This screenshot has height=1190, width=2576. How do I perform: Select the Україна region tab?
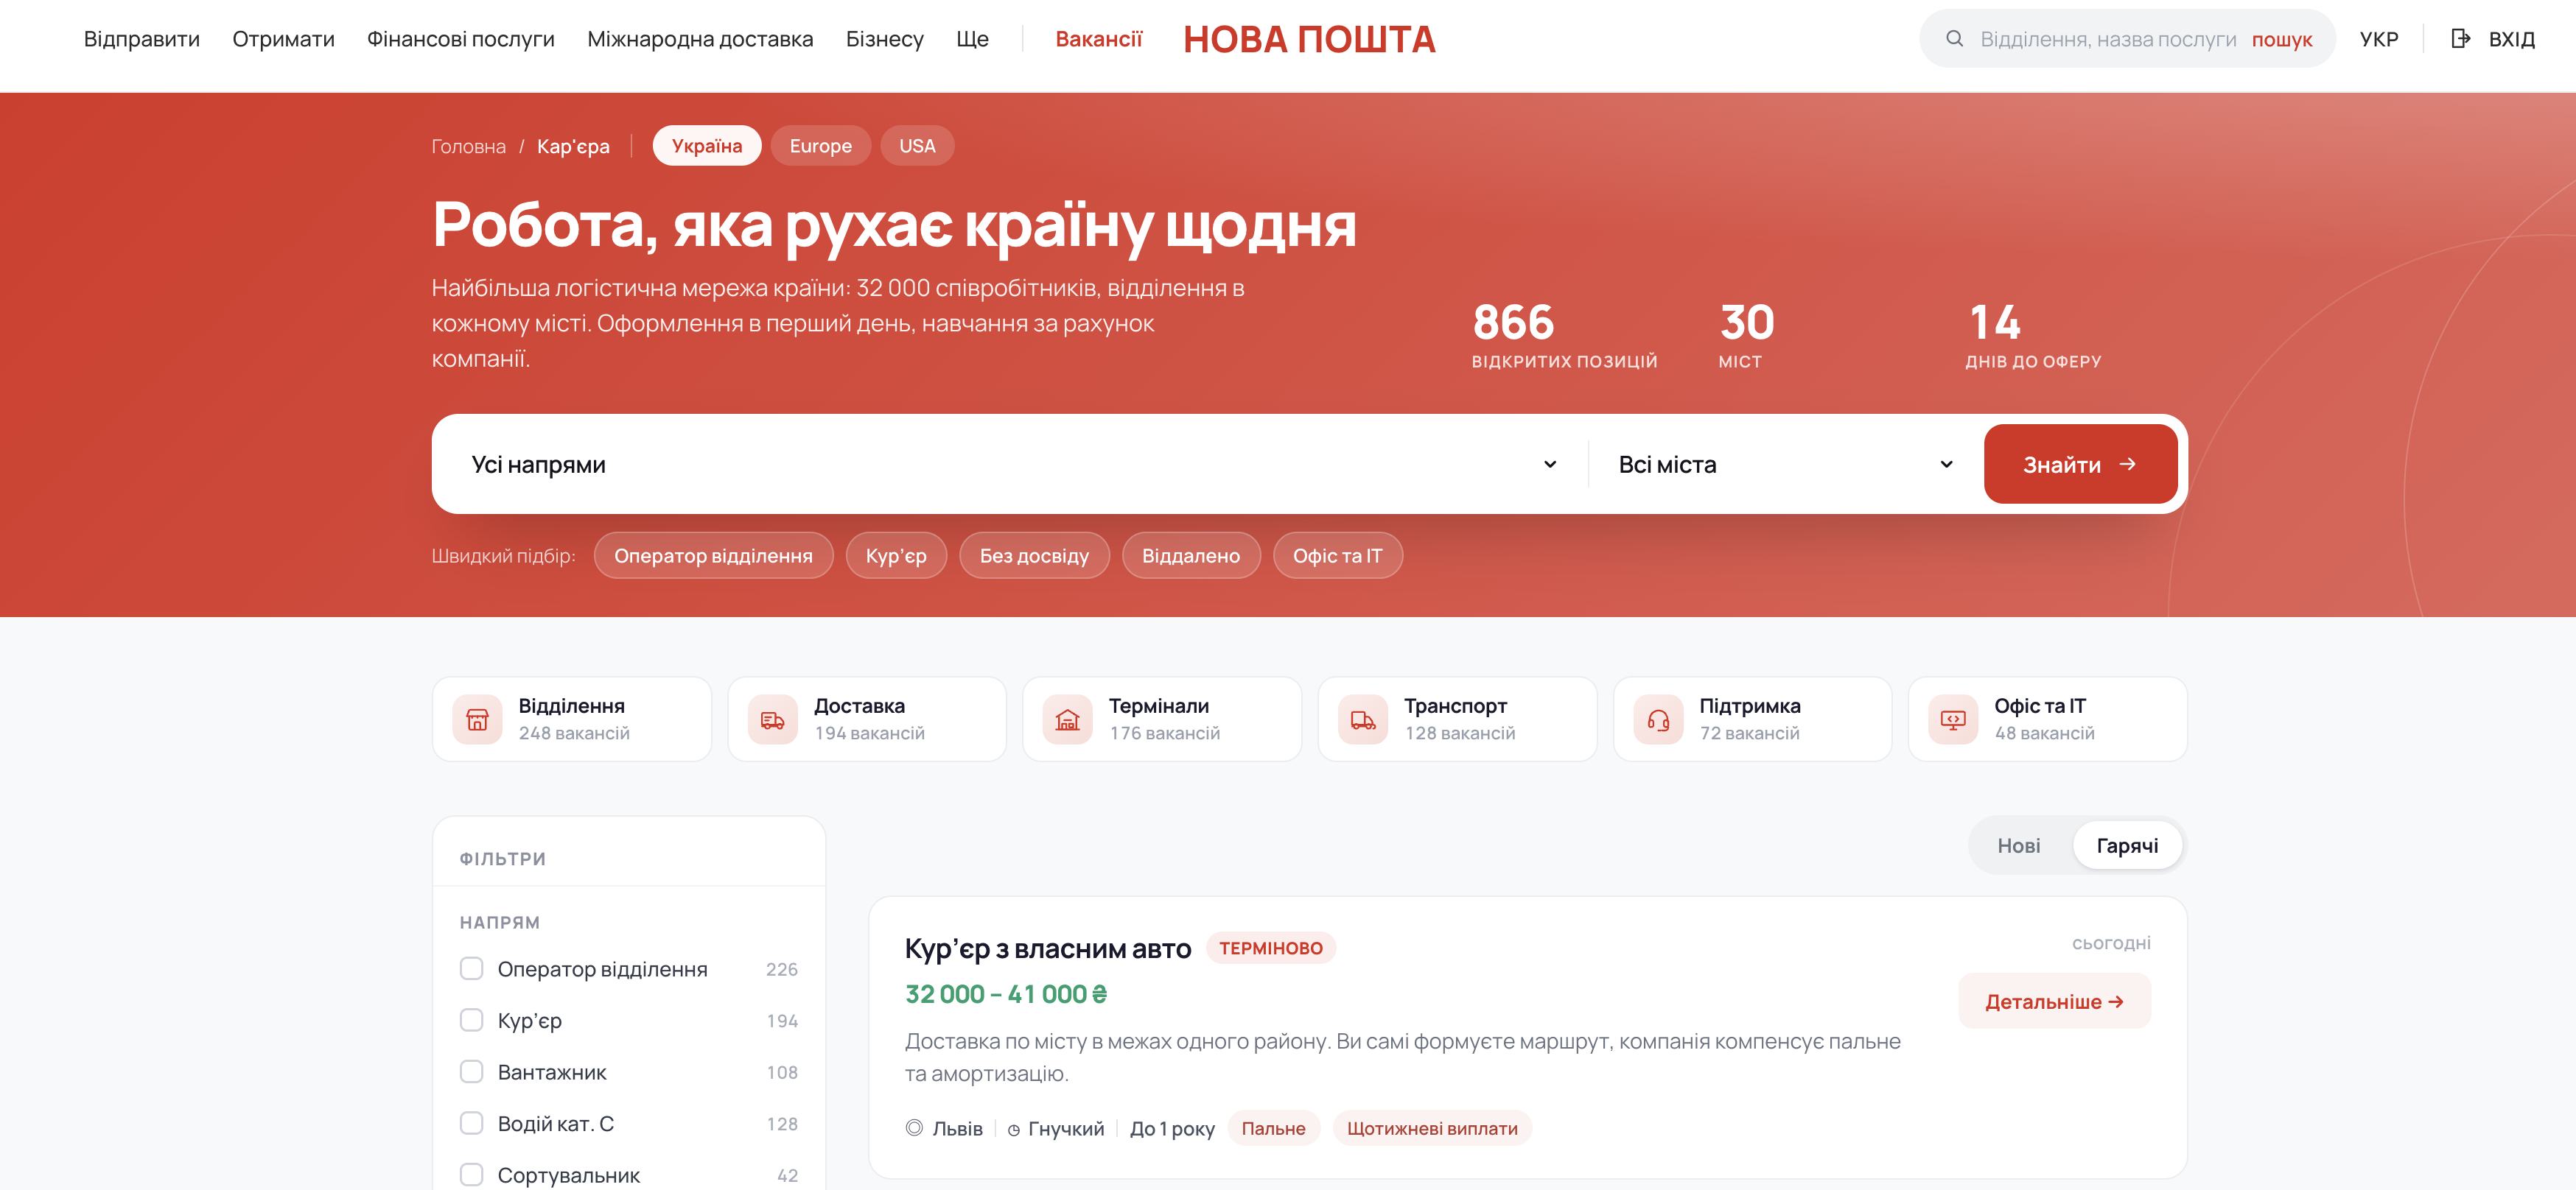[707, 146]
